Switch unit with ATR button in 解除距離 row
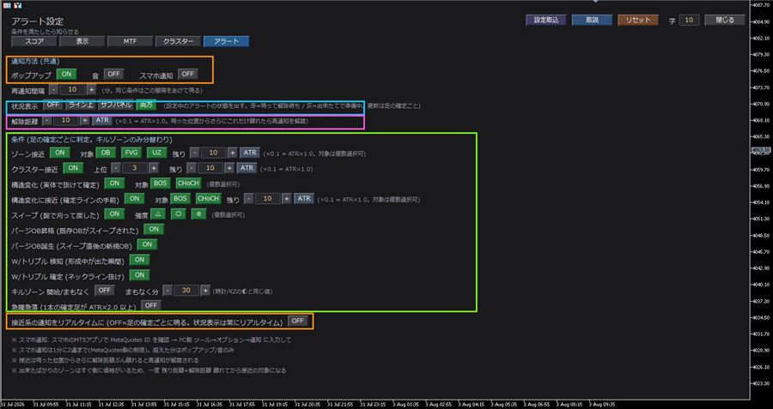Viewport: 773px width, 409px height. point(102,121)
